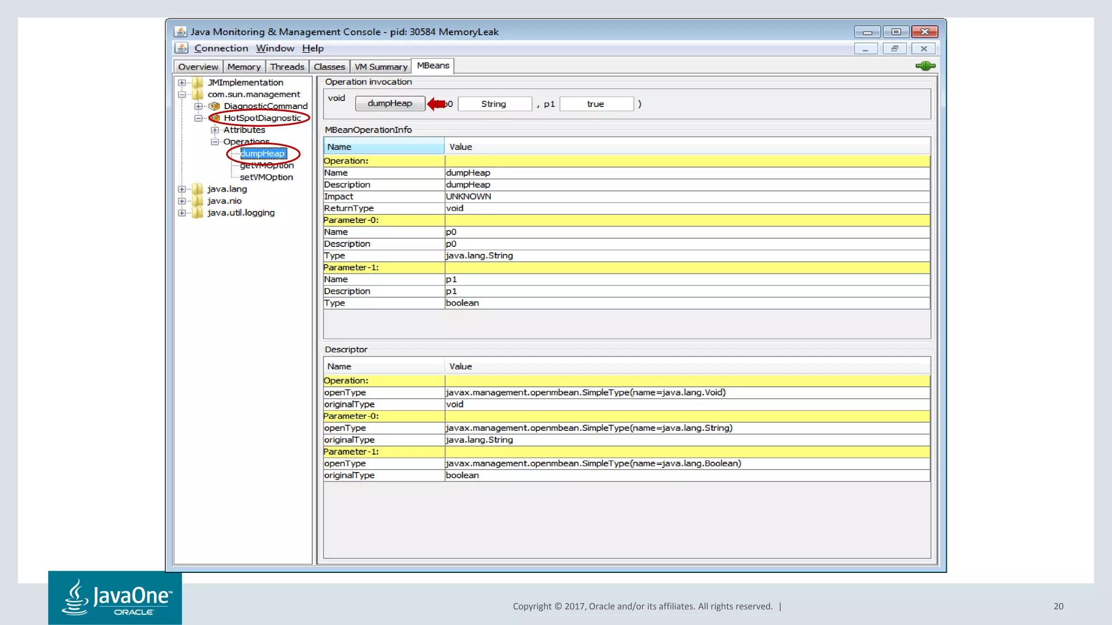Click Descriptor table Name column header

[x=384, y=367]
